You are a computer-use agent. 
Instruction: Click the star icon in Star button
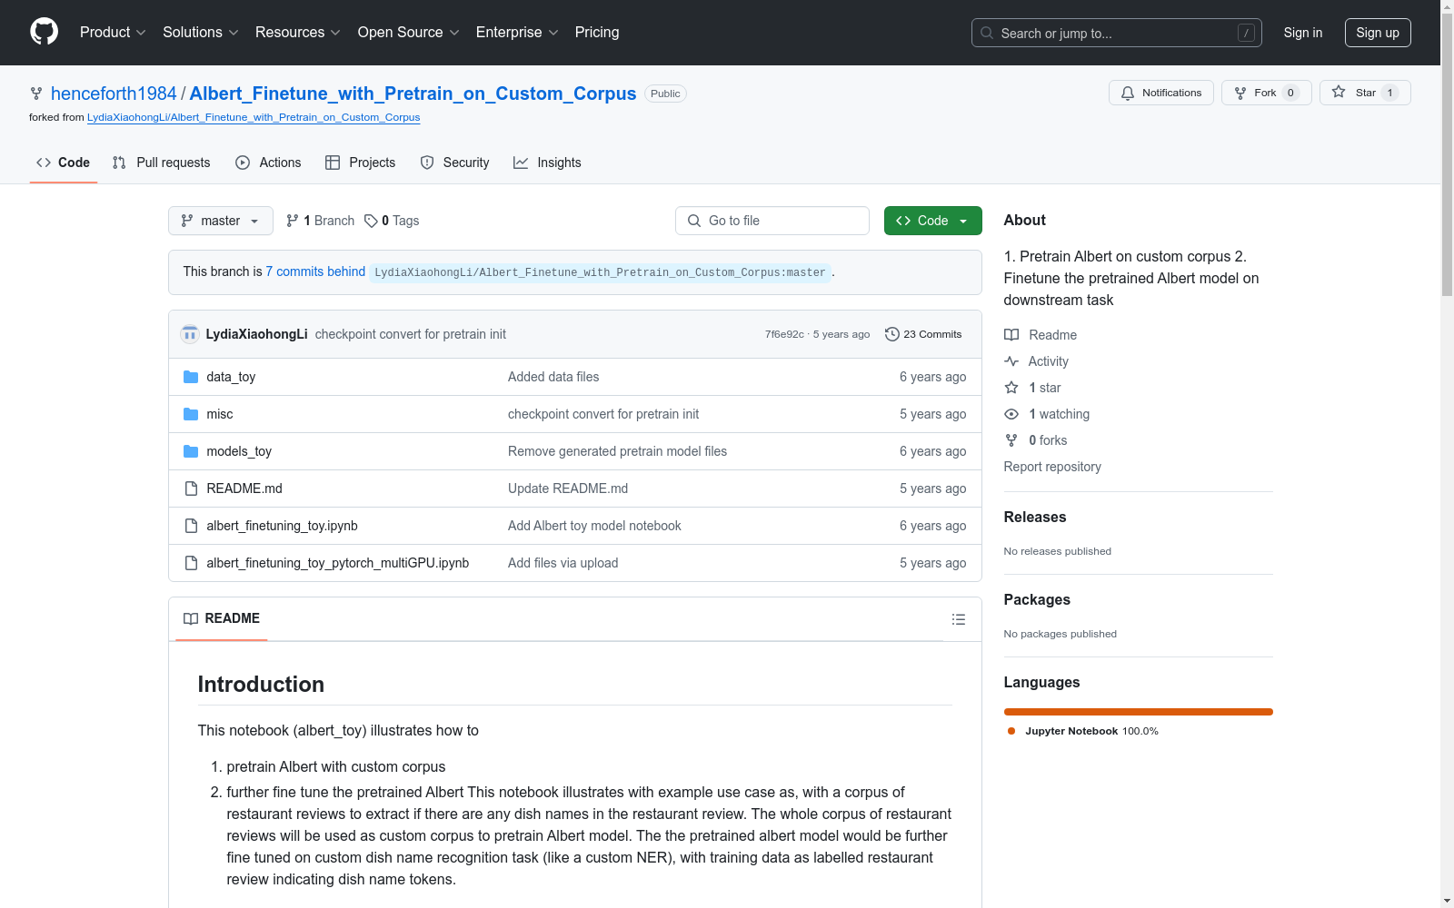(x=1339, y=92)
